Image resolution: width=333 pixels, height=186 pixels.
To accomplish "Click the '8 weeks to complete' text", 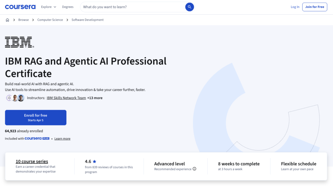I will (239, 164).
